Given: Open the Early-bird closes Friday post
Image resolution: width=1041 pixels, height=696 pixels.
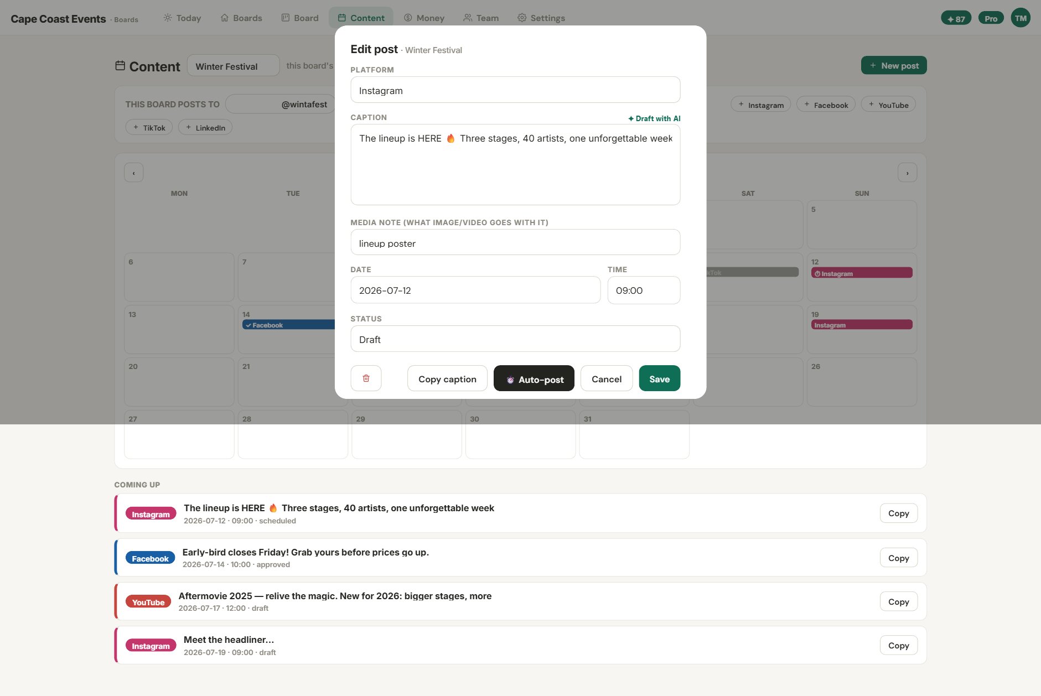Looking at the screenshot, I should click(x=520, y=558).
